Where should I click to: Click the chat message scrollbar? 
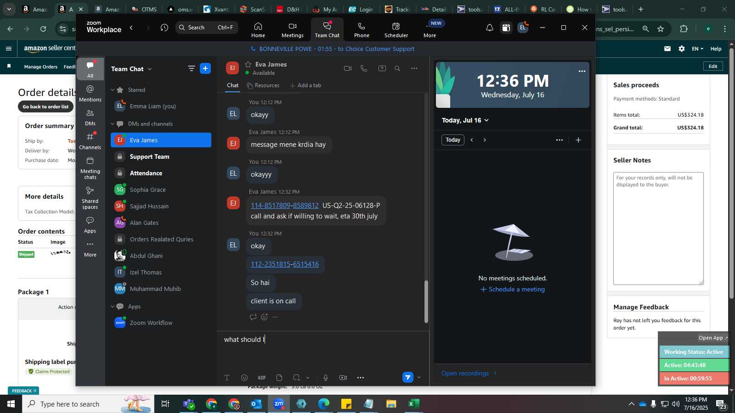426,301
